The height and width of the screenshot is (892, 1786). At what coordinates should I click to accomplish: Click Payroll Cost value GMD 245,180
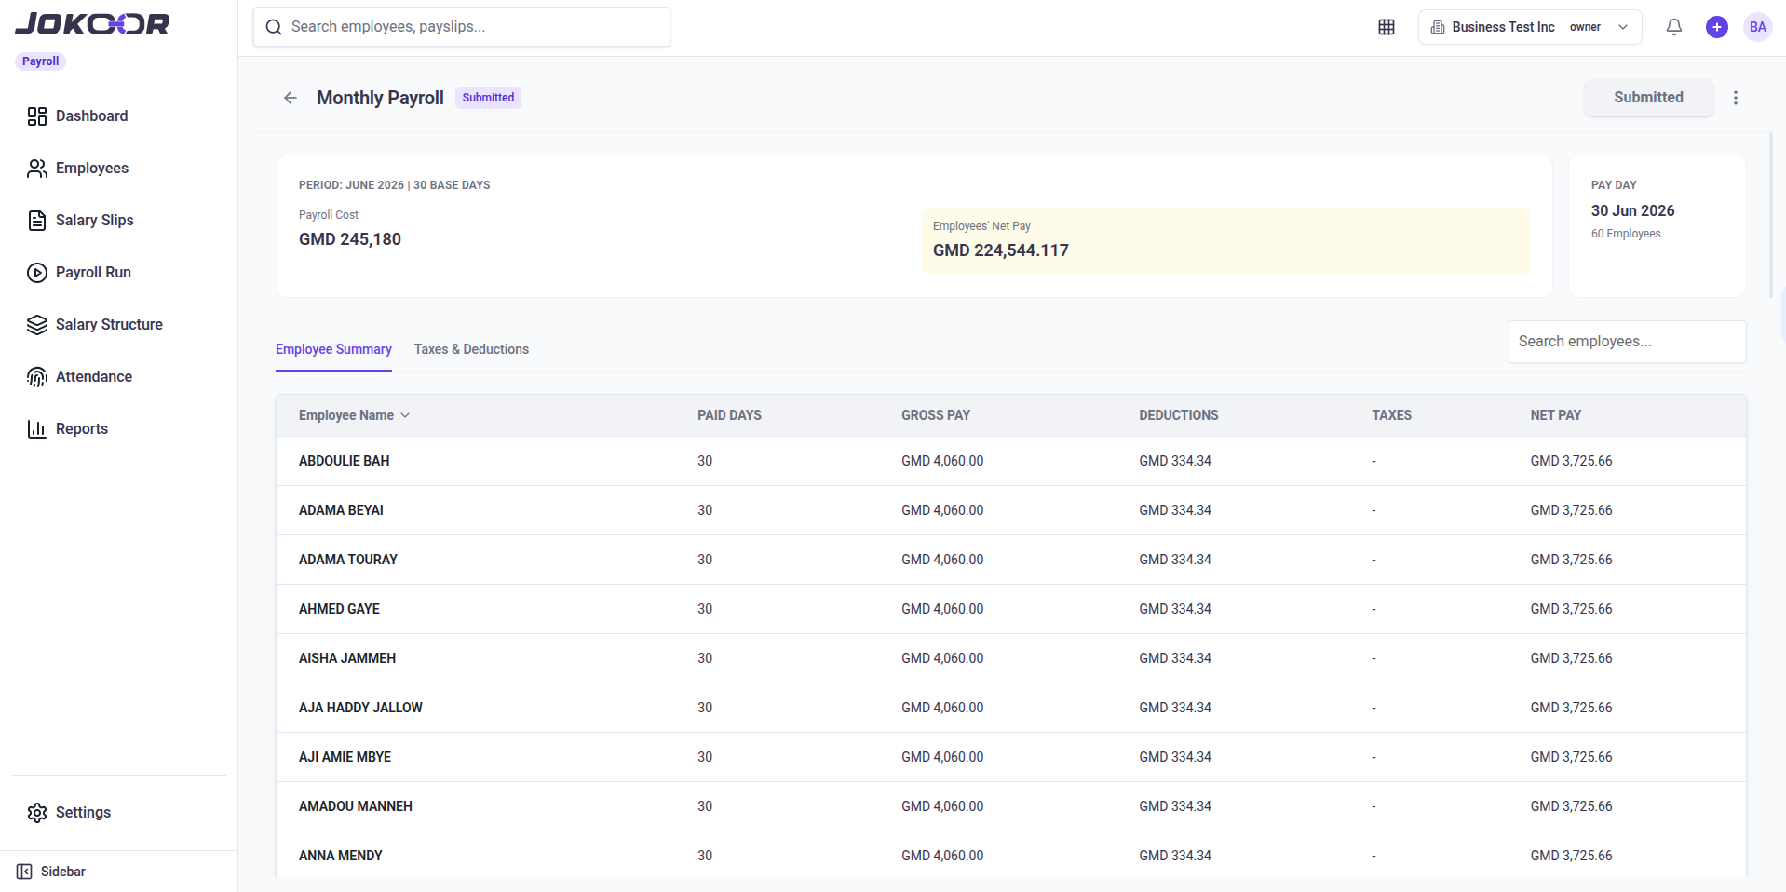pyautogui.click(x=350, y=239)
